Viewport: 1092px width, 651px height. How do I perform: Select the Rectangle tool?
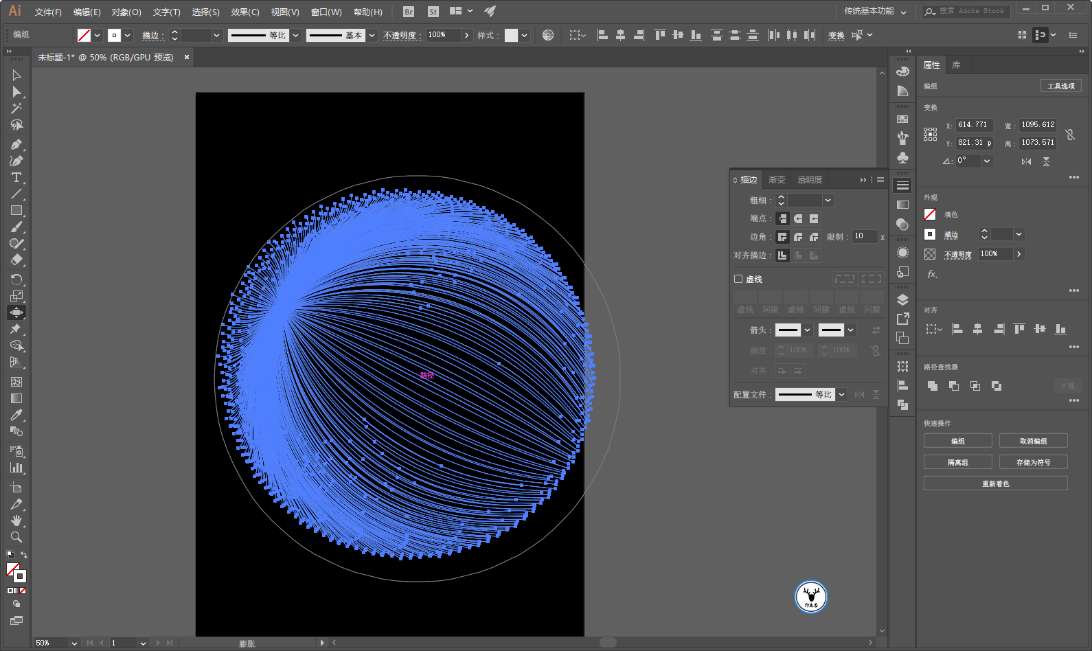[16, 211]
